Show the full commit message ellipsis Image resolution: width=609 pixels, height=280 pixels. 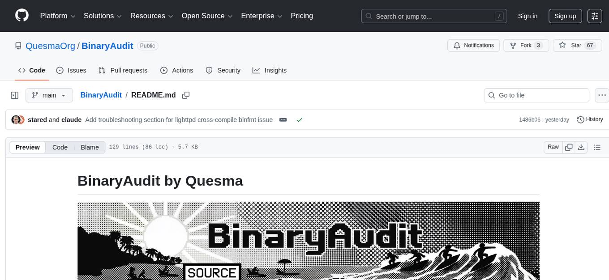[283, 119]
